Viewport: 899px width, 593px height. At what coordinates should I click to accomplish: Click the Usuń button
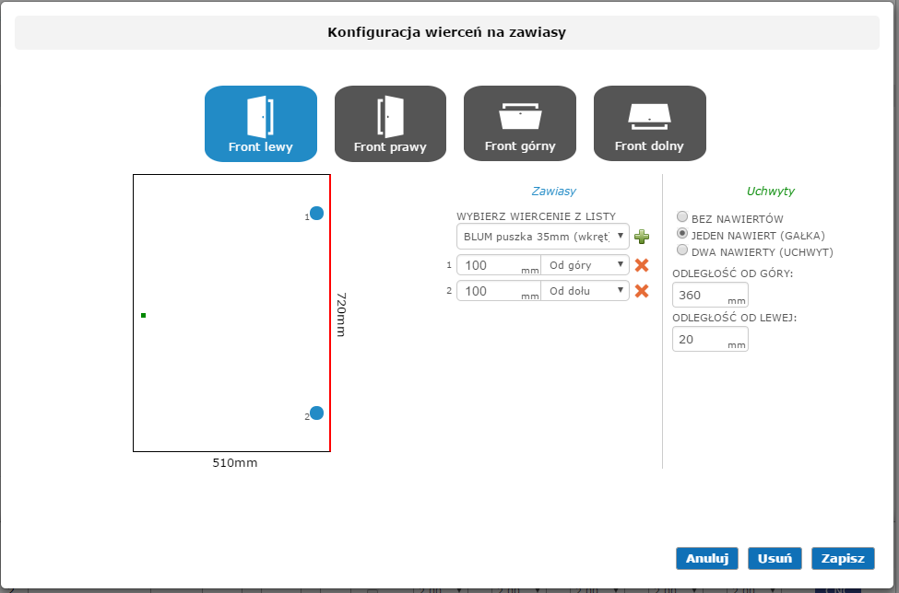pyautogui.click(x=775, y=558)
